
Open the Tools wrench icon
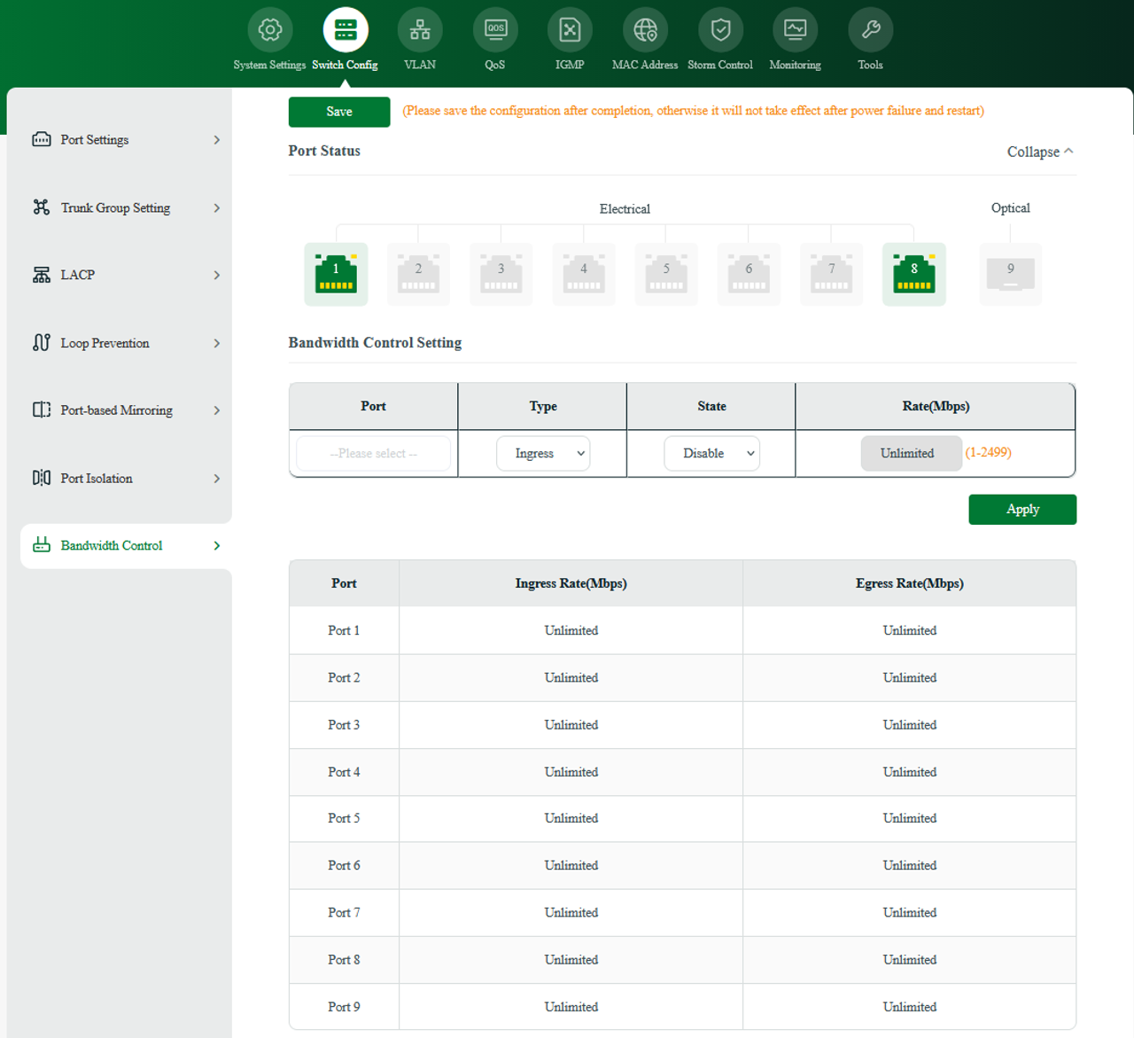[870, 29]
